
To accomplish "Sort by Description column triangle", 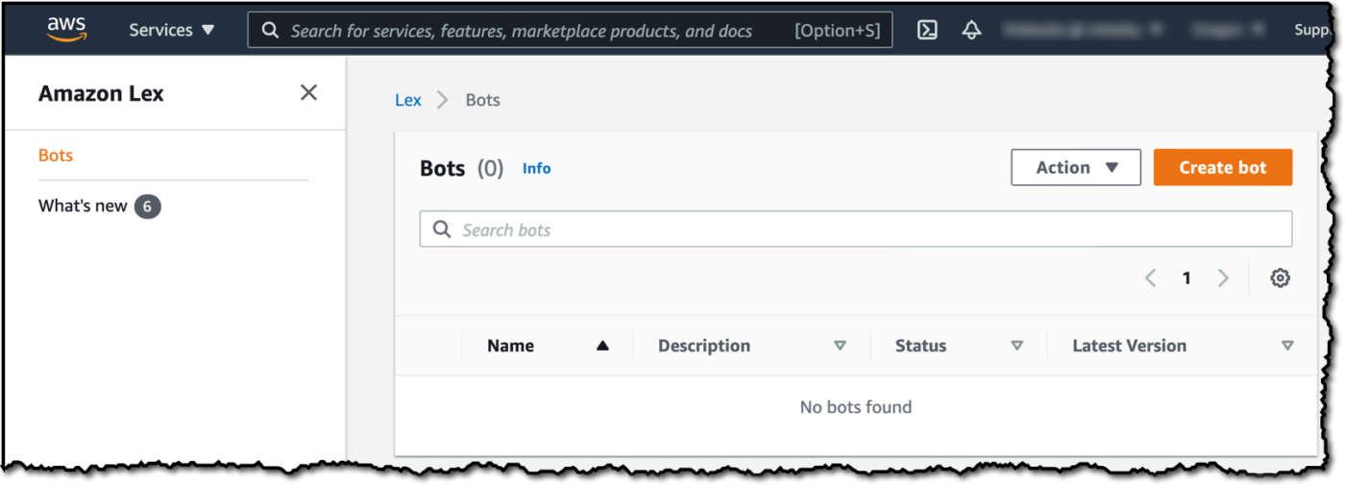I will (840, 346).
